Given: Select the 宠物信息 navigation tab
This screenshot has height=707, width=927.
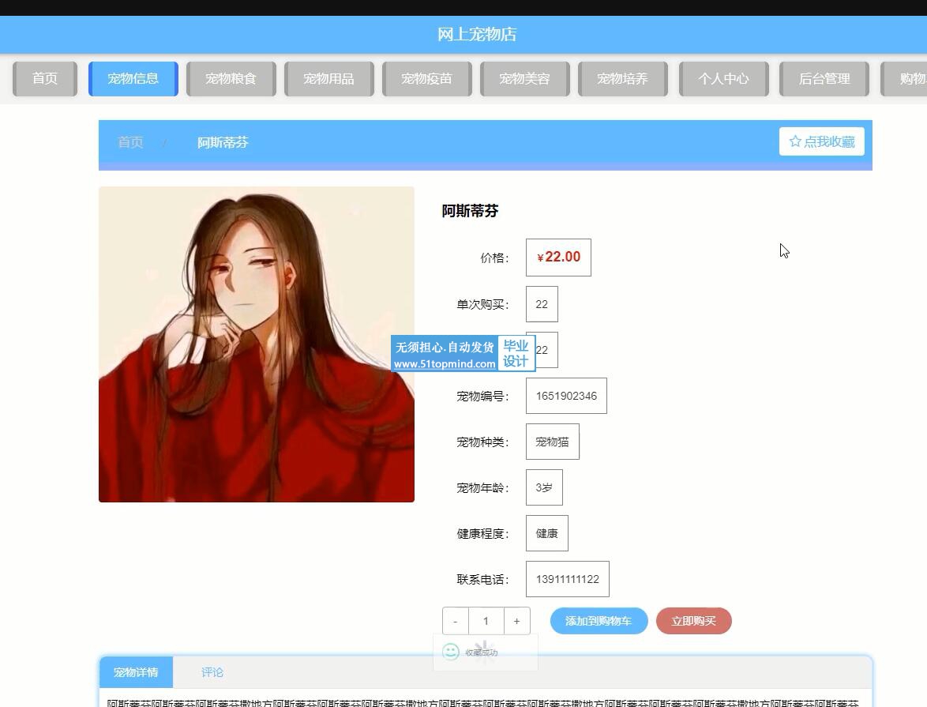Looking at the screenshot, I should point(133,79).
